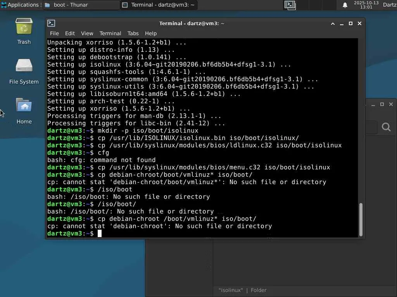
Task: Click the terminal launcher icon in top panel
Action: click(x=290, y=5)
